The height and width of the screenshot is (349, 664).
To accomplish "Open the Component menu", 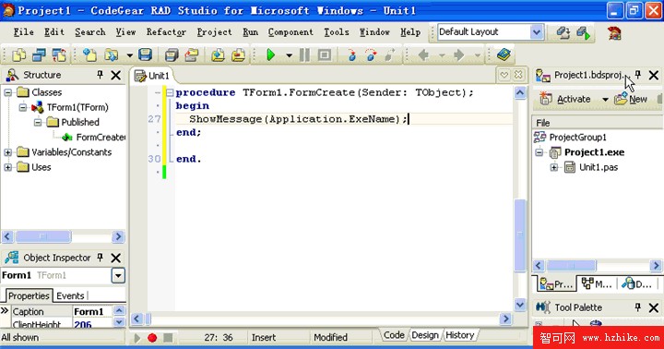I will [x=290, y=32].
